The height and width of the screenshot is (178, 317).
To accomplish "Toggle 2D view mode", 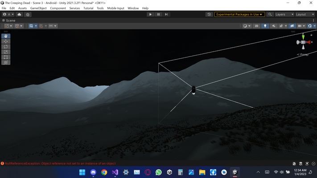I will [256, 26].
